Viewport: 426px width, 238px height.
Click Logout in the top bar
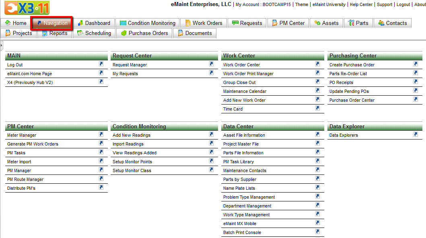(403, 4)
